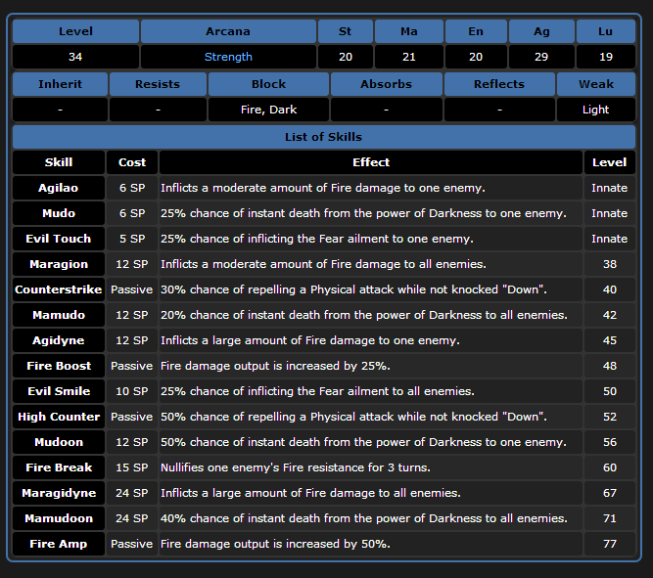Select the 'Fire, Dark' block cell
The width and height of the screenshot is (653, 578).
point(268,110)
